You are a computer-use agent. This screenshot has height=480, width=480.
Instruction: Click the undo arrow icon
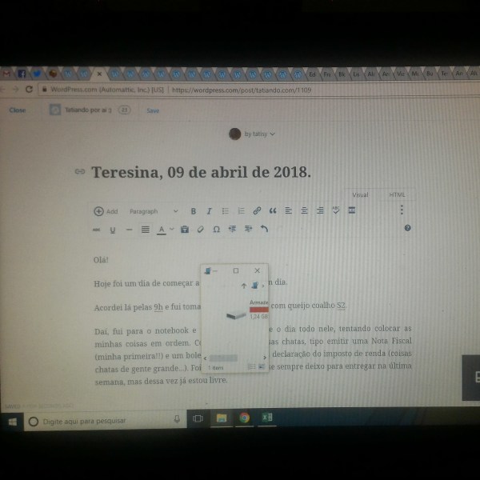point(265,229)
